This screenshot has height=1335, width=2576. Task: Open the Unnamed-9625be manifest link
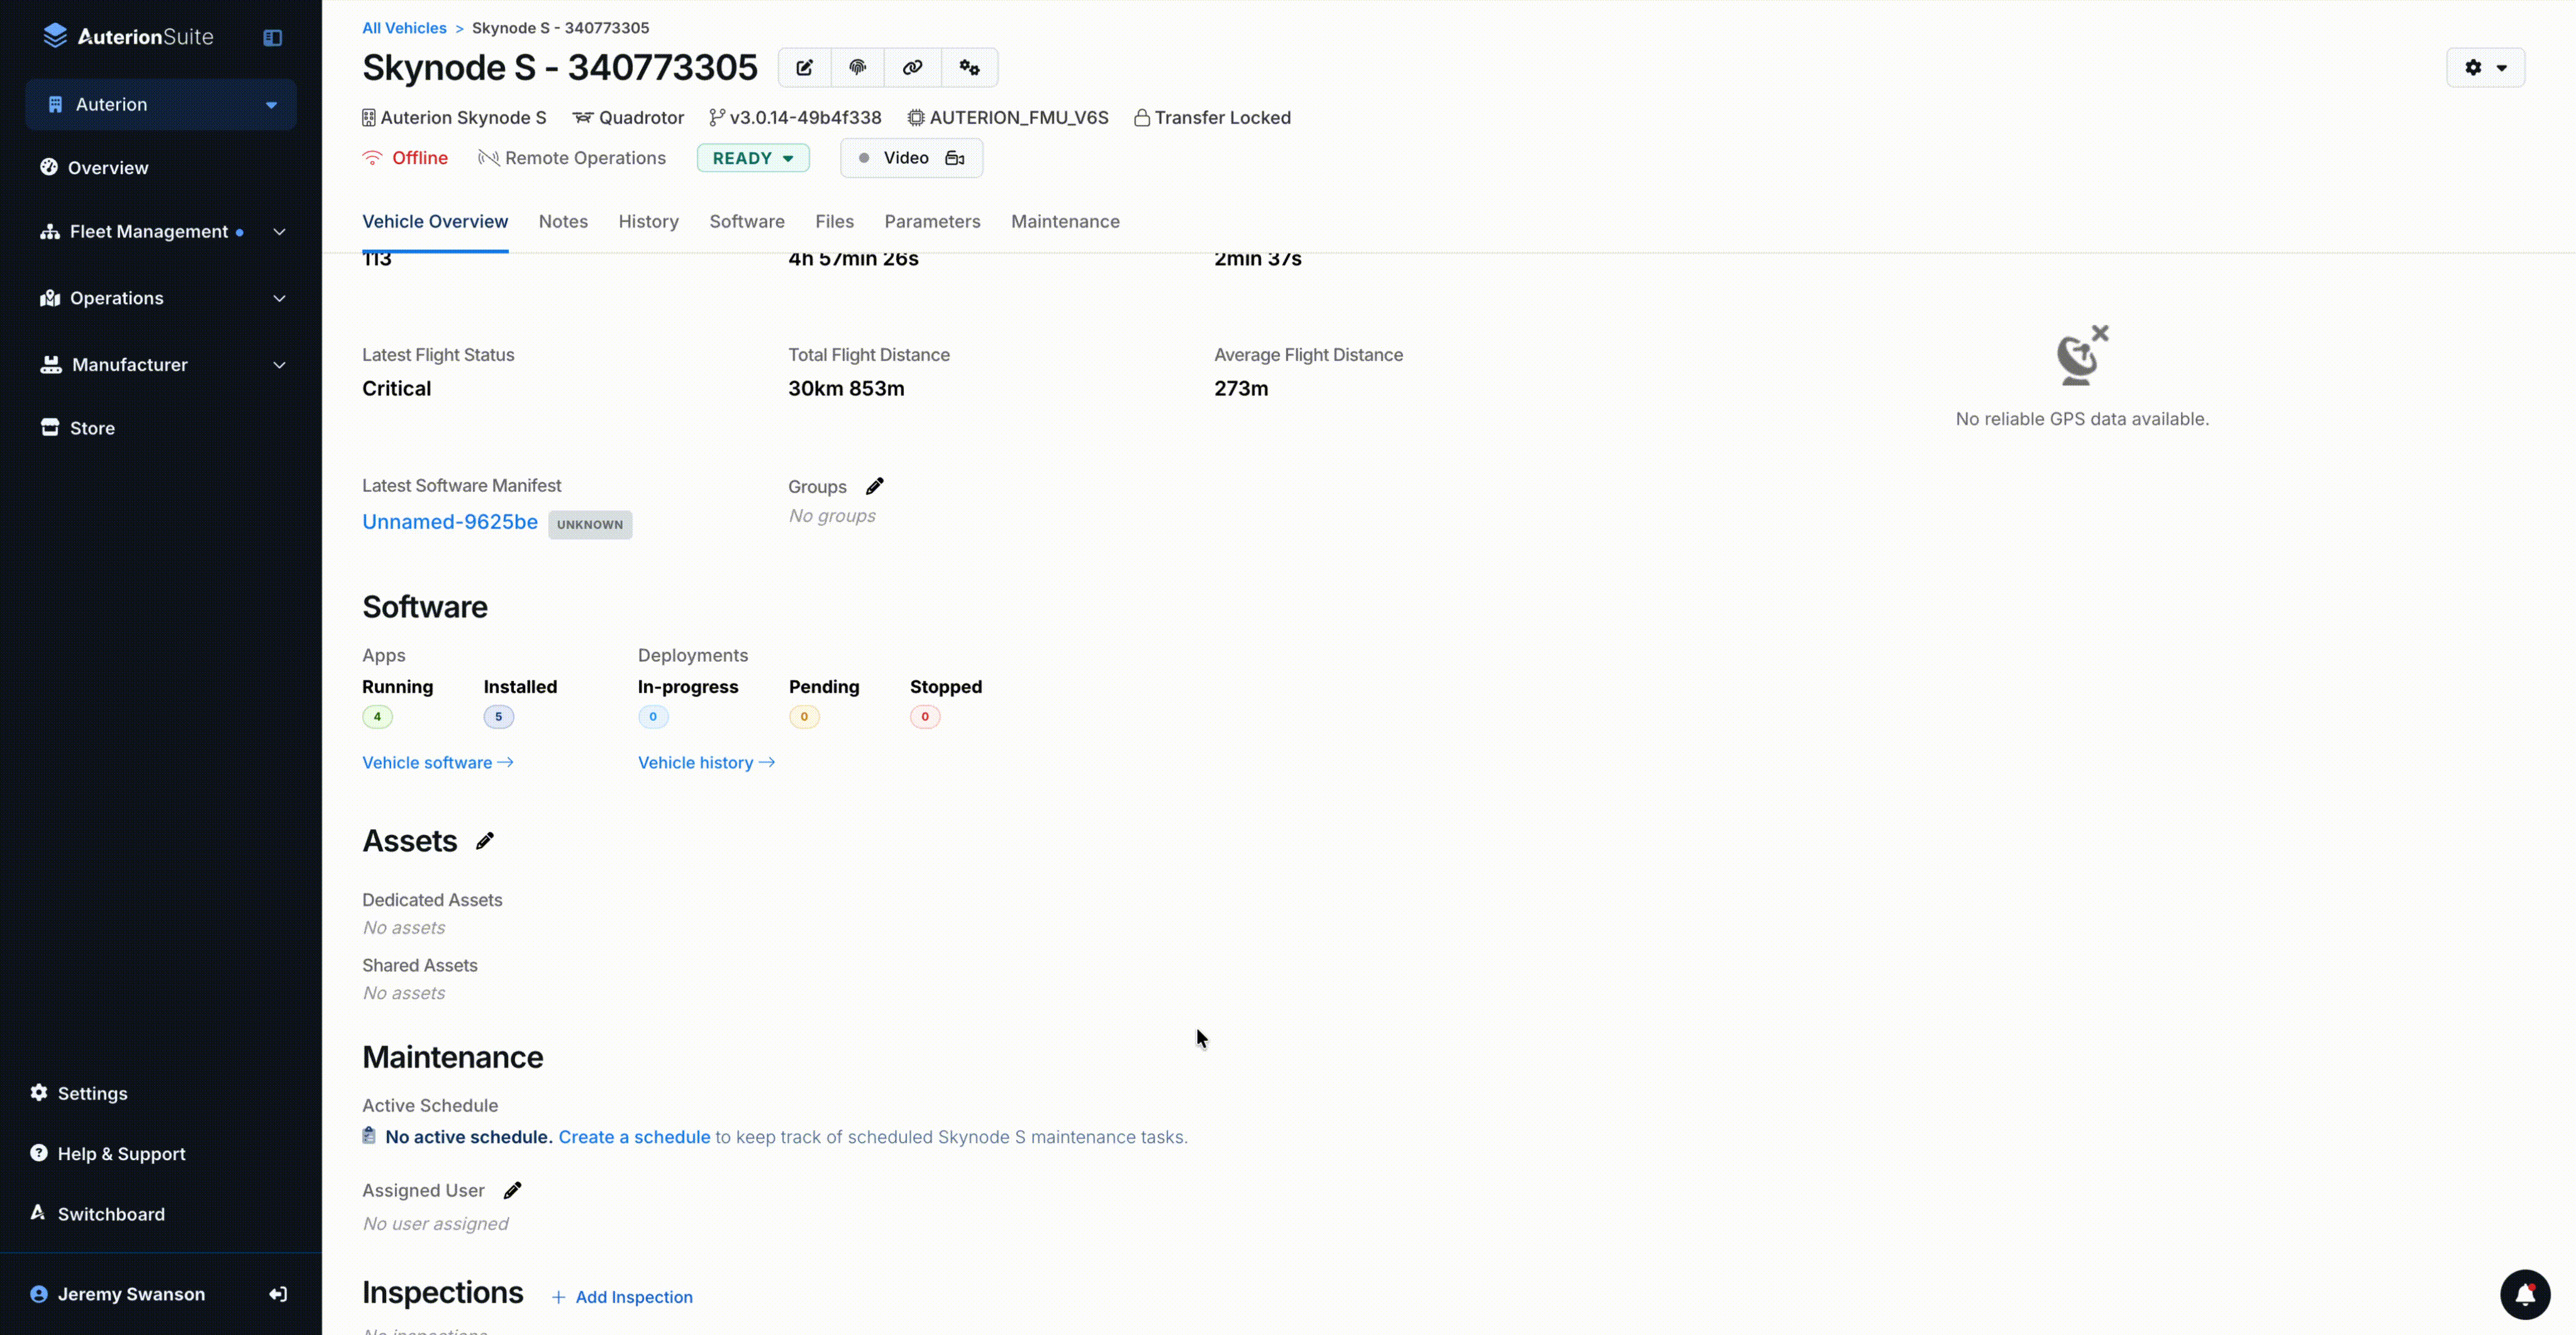pos(449,521)
